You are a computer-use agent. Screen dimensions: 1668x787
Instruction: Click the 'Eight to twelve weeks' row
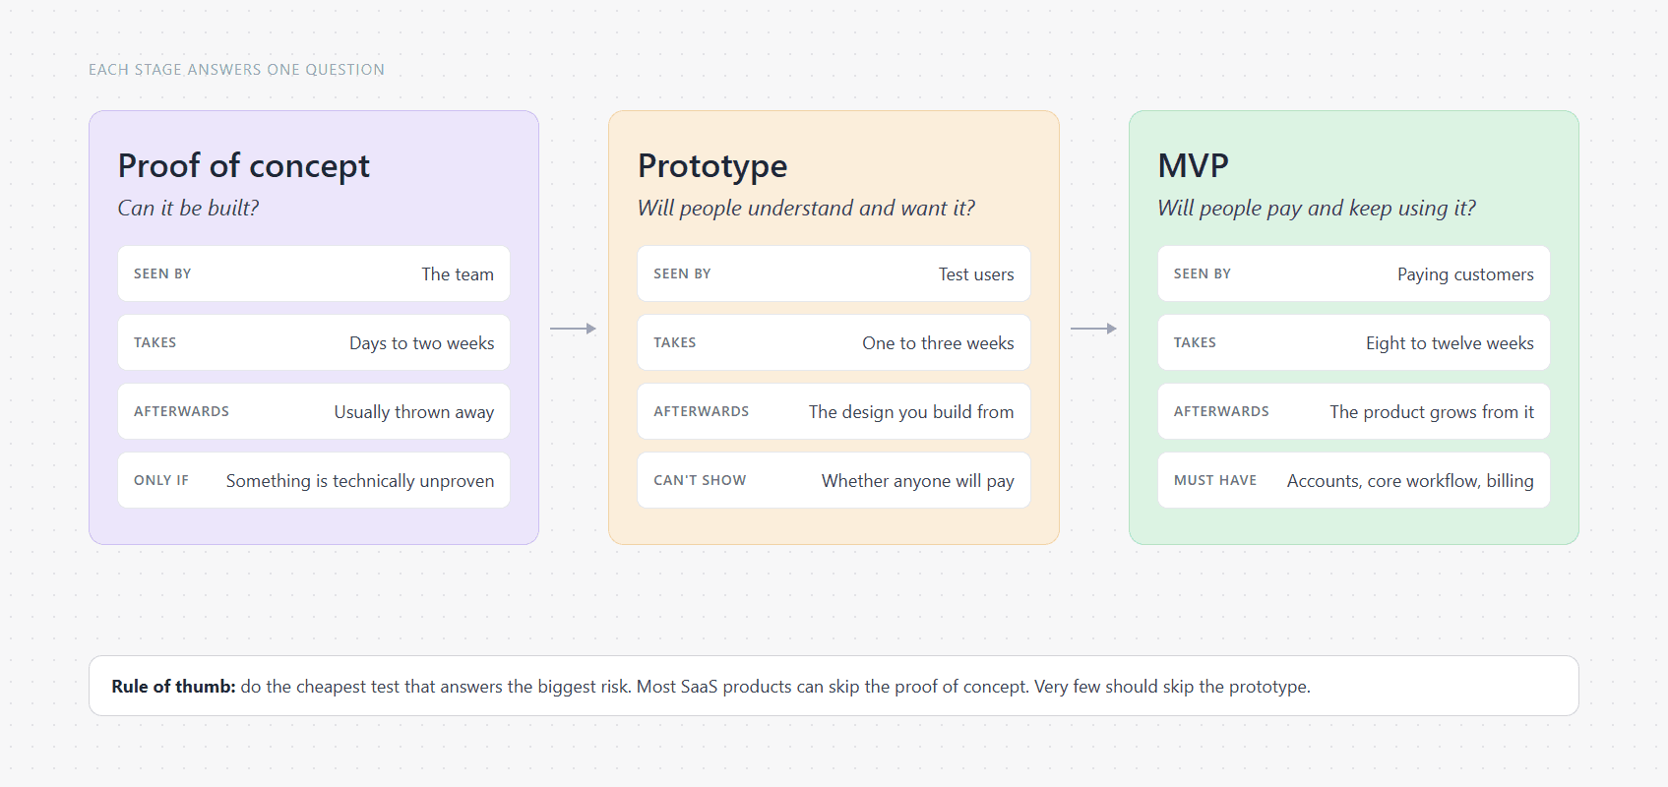click(x=1354, y=342)
